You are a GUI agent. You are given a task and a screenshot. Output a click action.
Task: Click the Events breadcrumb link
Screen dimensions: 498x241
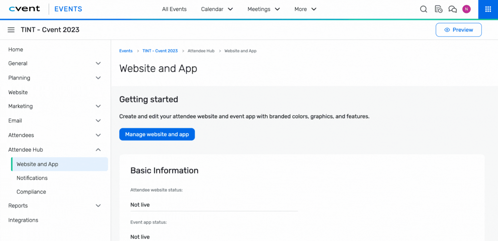coord(126,51)
